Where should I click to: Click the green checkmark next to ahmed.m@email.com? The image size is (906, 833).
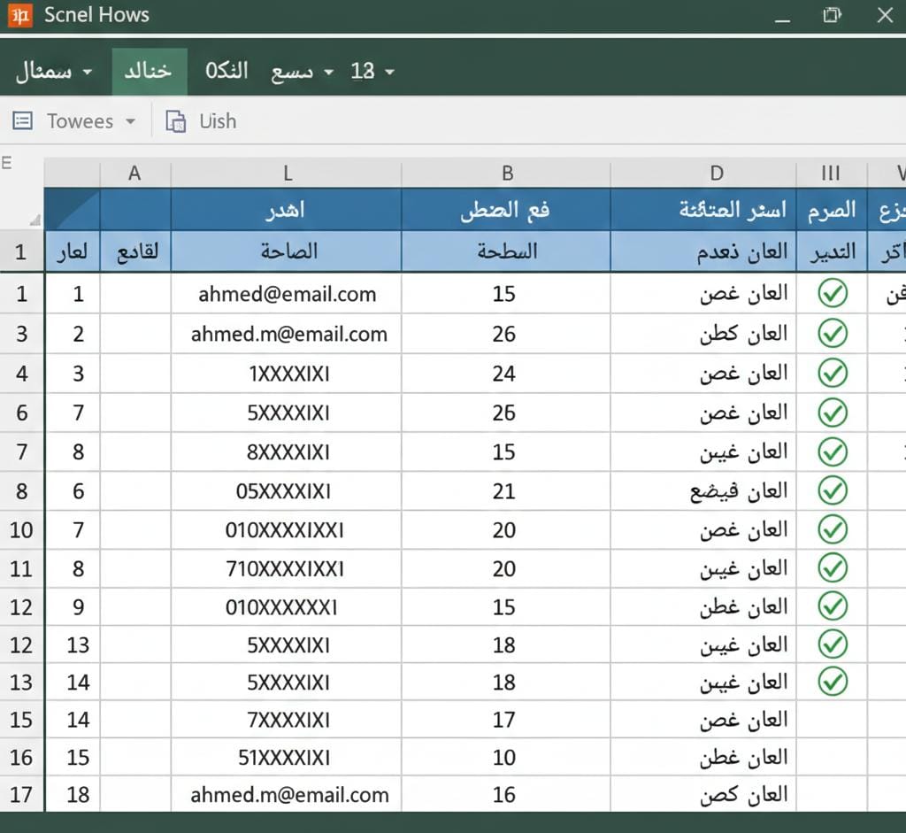(832, 334)
